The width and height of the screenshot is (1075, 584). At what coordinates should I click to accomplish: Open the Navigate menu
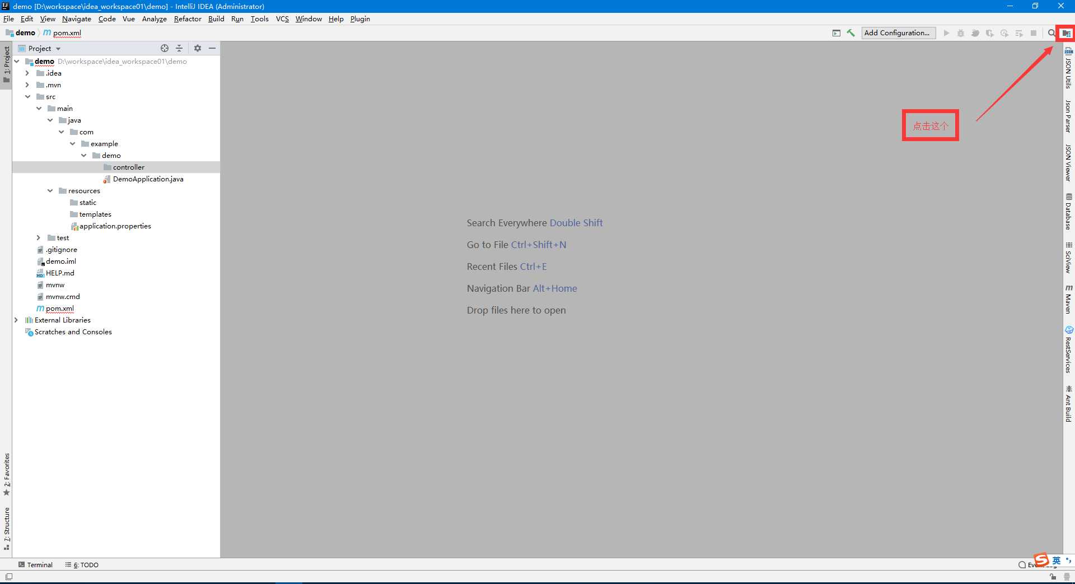[x=76, y=18]
